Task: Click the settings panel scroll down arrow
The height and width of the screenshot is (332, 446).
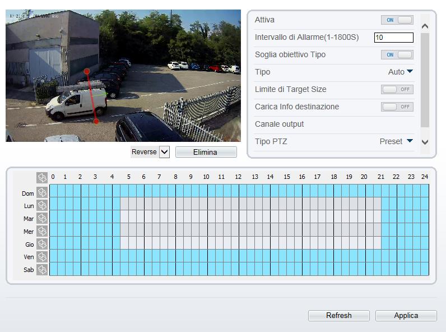Action: [x=424, y=142]
